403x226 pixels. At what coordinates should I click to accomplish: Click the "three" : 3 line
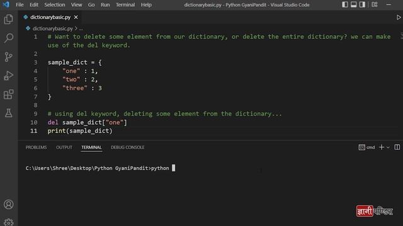click(x=82, y=88)
